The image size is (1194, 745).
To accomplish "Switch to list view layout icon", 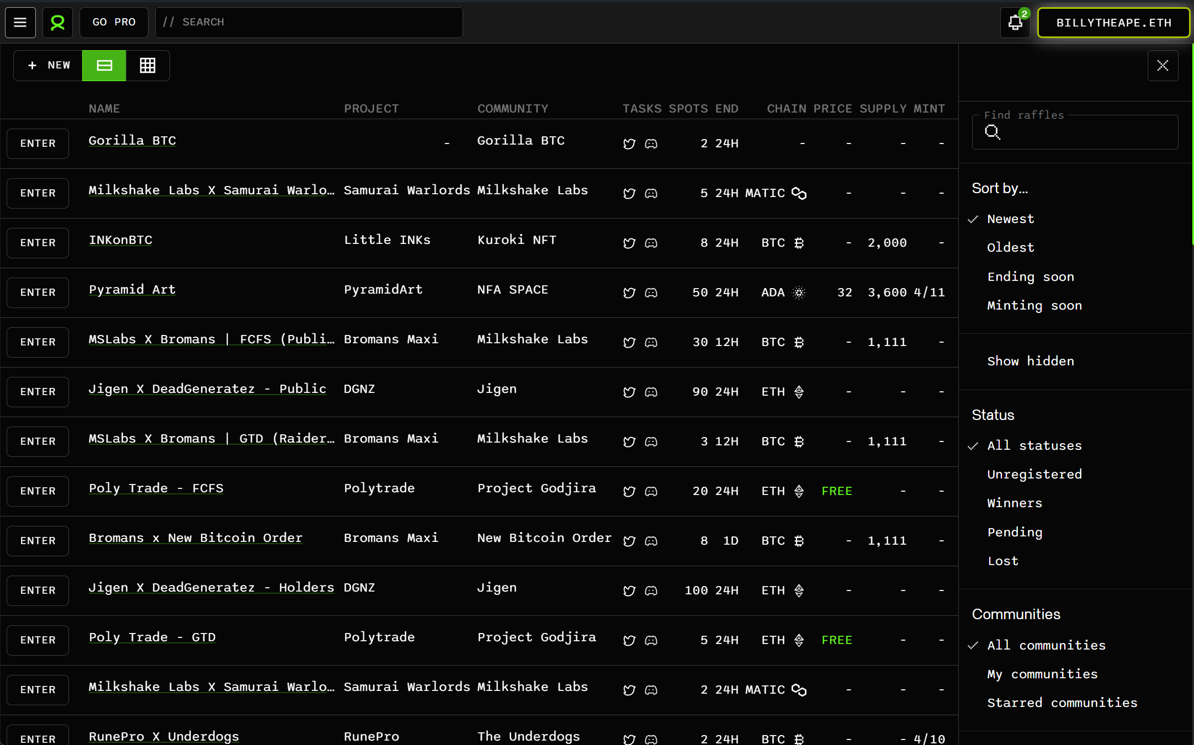I will pos(104,66).
